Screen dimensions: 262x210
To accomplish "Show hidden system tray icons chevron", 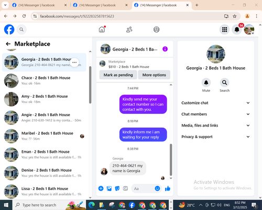I will (x=201, y=205).
